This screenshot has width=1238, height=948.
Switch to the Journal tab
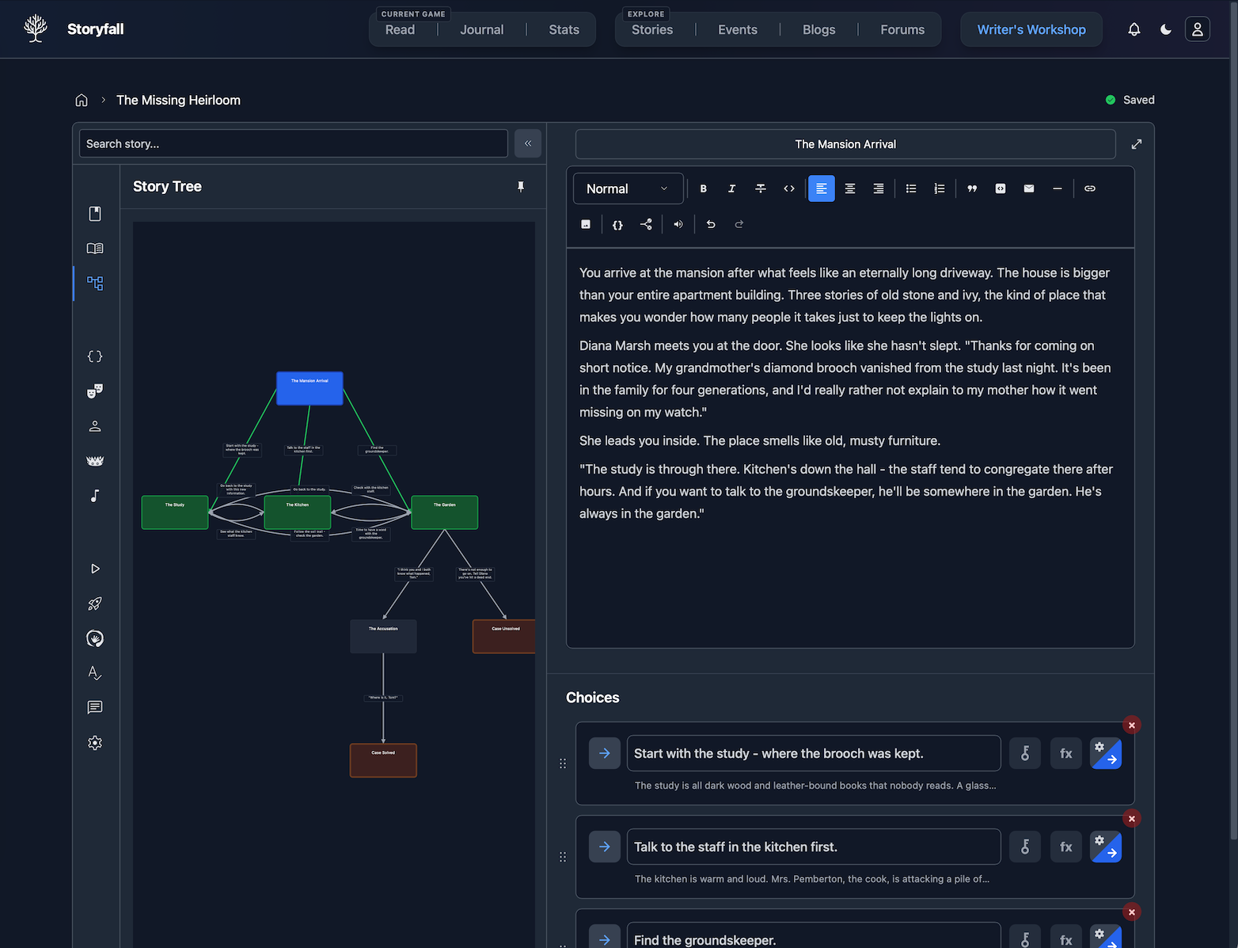click(x=481, y=29)
